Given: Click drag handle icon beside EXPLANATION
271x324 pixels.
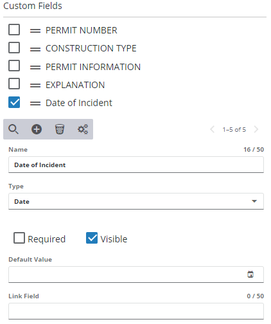Looking at the screenshot, I should click(x=35, y=85).
